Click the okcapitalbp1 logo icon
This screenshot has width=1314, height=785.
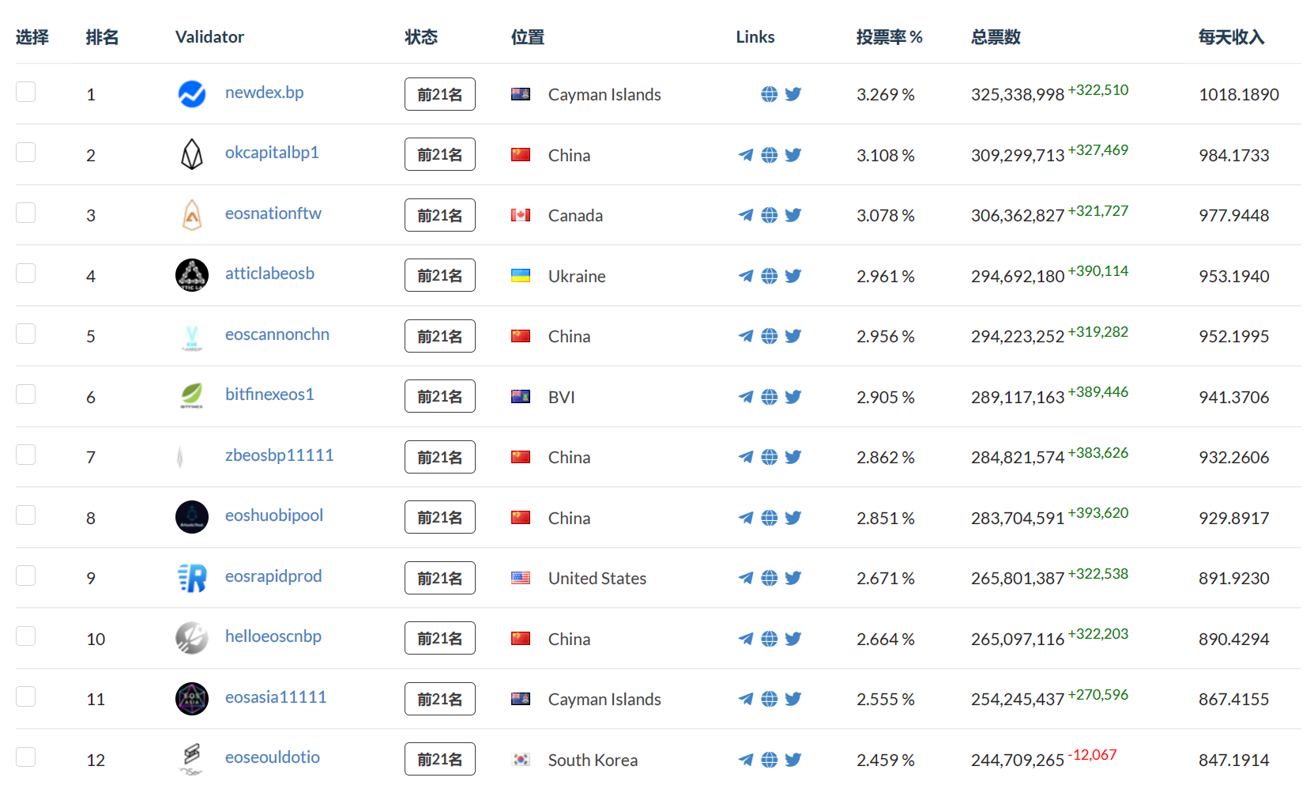pyautogui.click(x=192, y=154)
